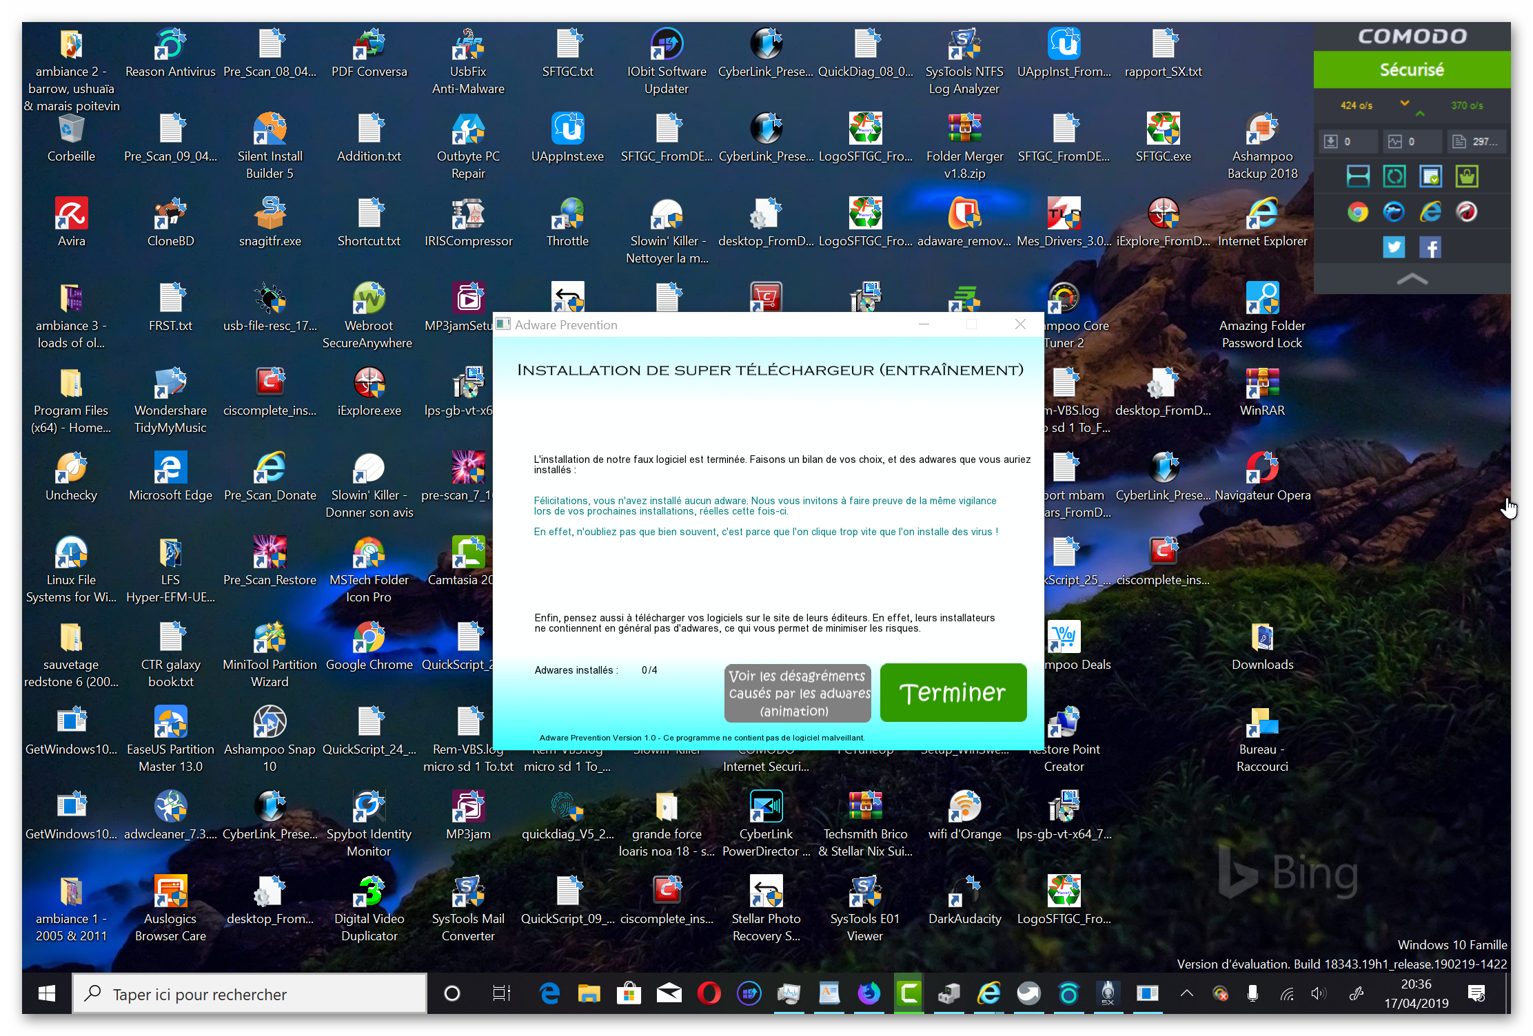Open Task View from the taskbar
Viewport: 1533px width, 1036px height.
pyautogui.click(x=501, y=993)
